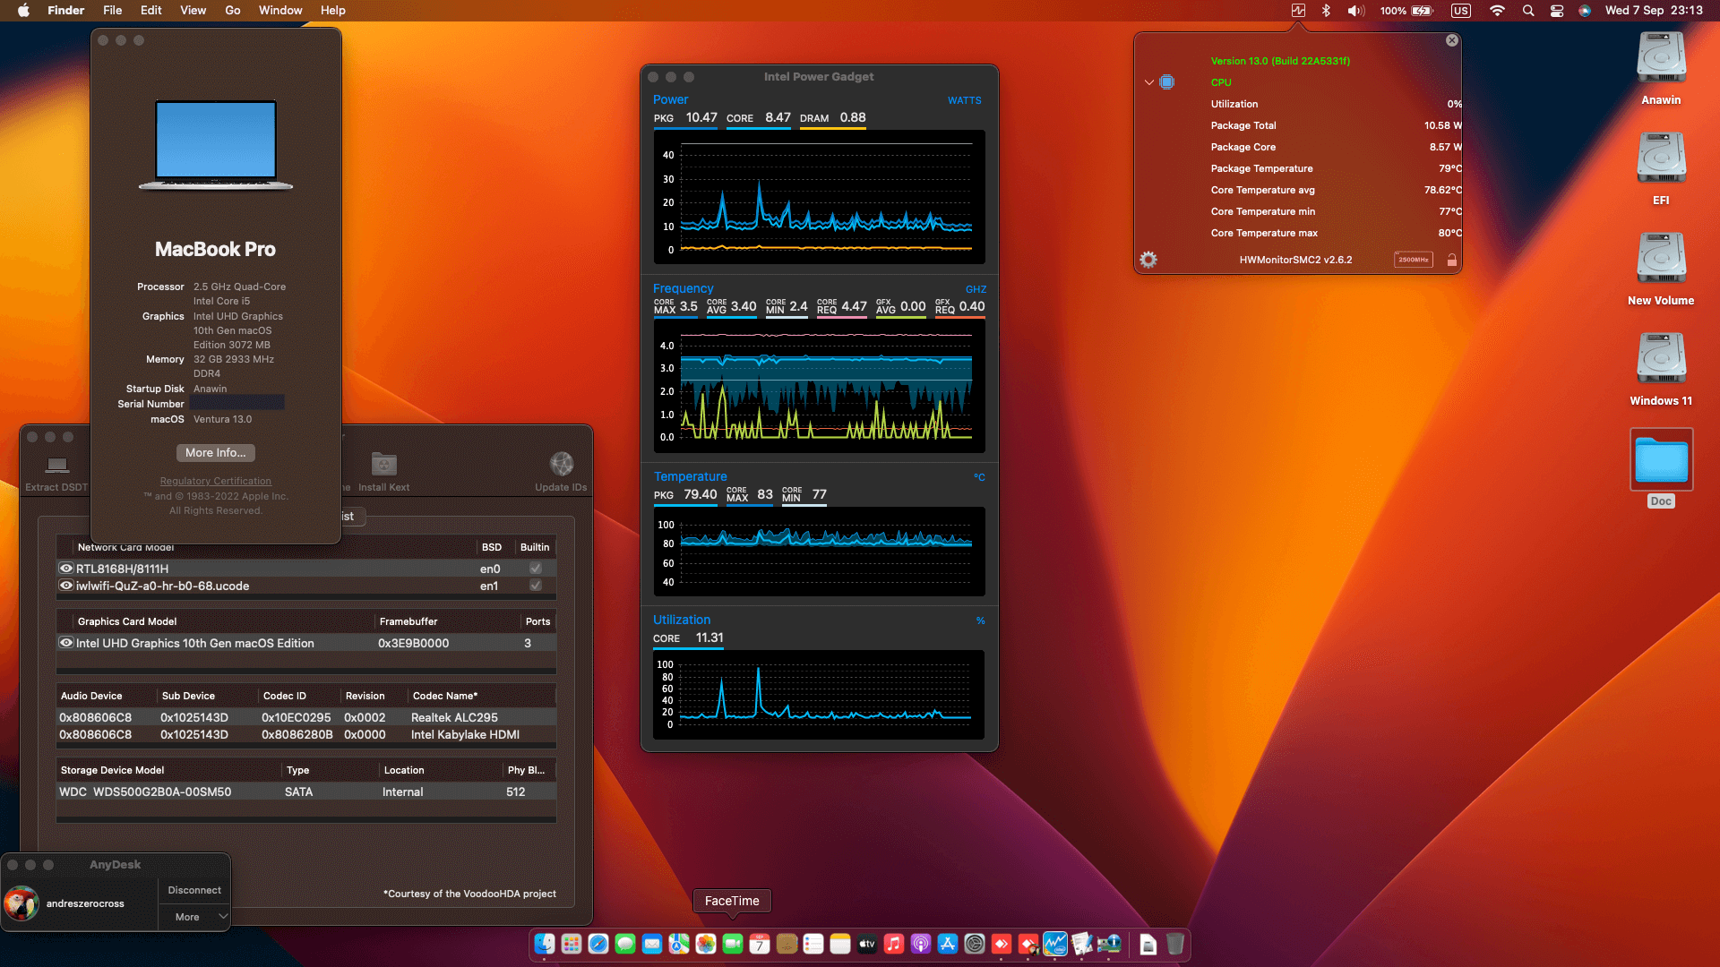Toggle Builtin checkbox for en0 row
The width and height of the screenshot is (1720, 967).
point(536,569)
